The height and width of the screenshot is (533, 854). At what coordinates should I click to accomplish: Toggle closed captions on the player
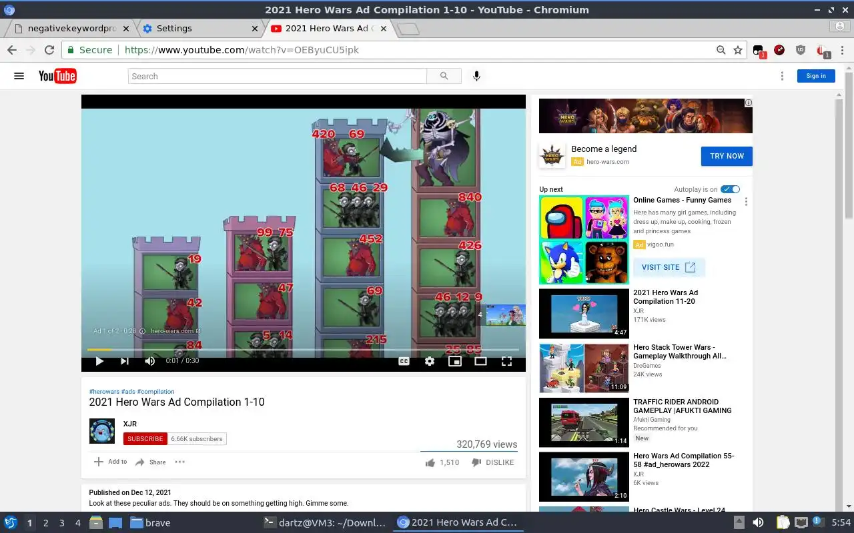[x=404, y=361]
